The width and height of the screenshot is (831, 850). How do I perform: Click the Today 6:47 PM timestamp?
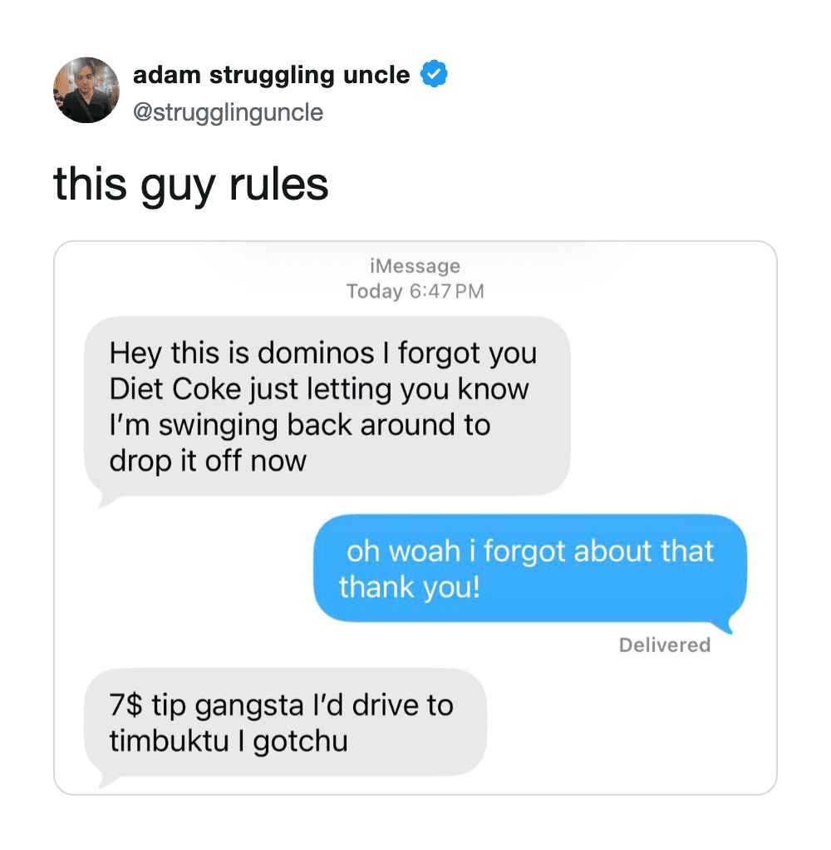[415, 291]
